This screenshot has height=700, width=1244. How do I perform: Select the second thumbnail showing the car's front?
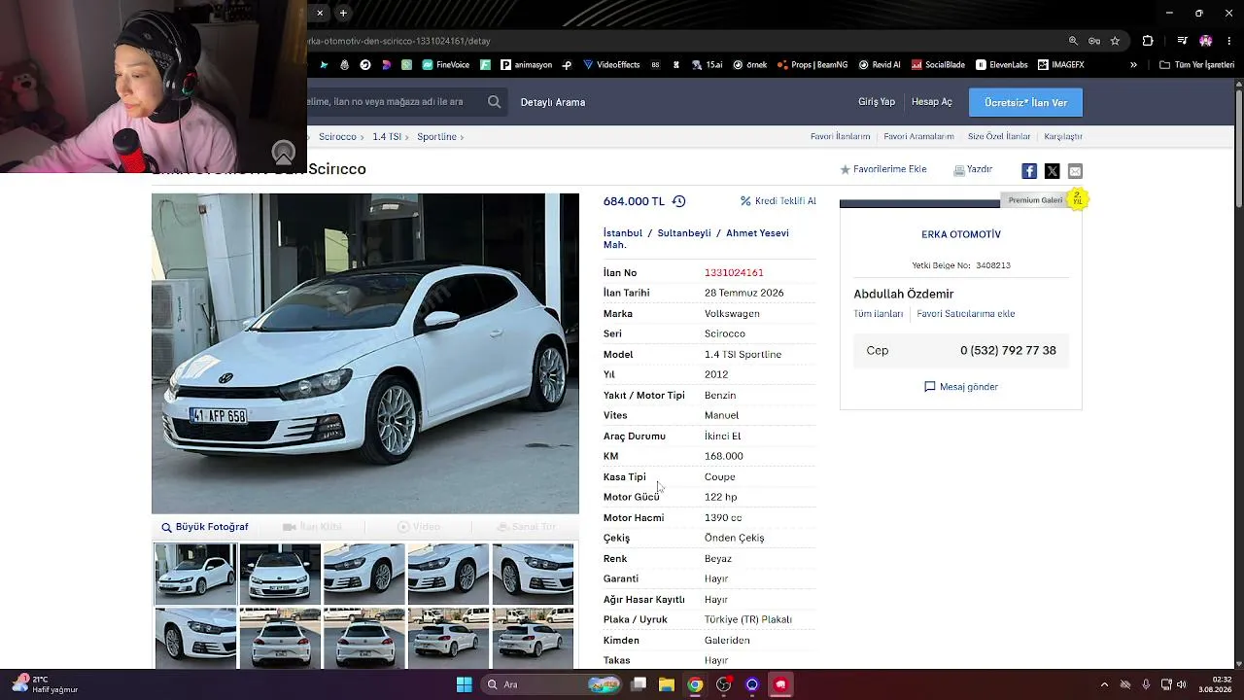[280, 573]
